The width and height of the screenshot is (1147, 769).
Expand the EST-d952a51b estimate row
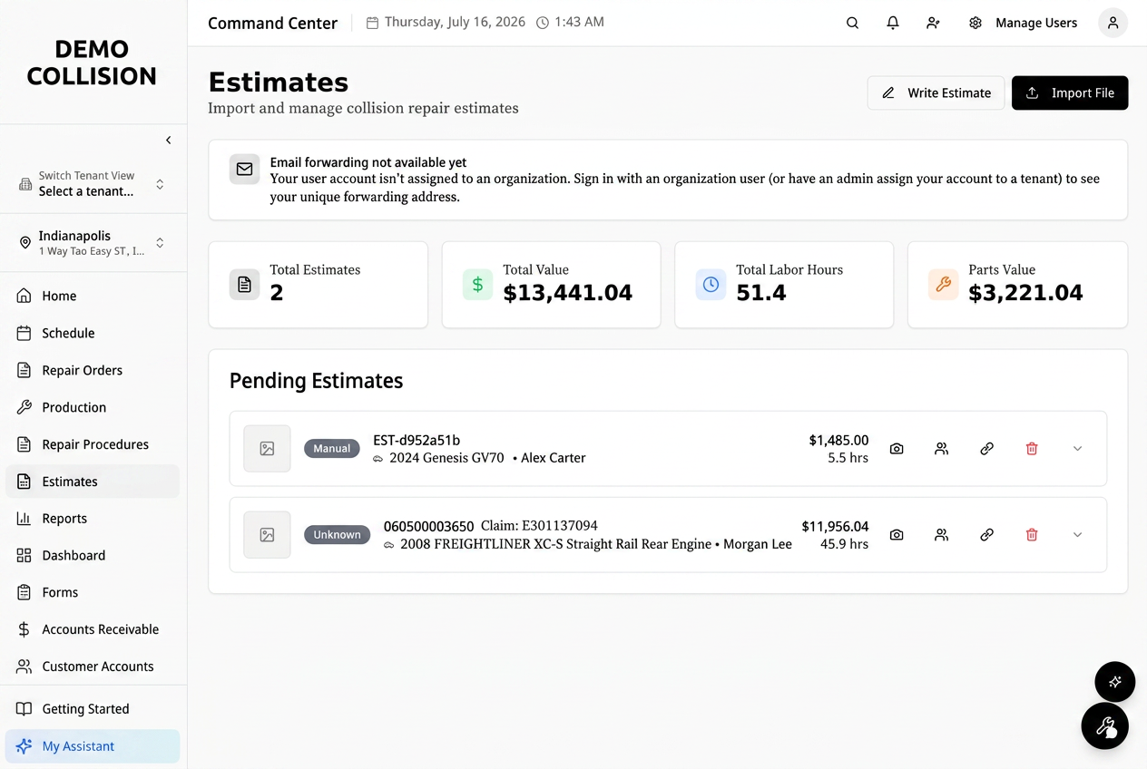[x=1077, y=449]
